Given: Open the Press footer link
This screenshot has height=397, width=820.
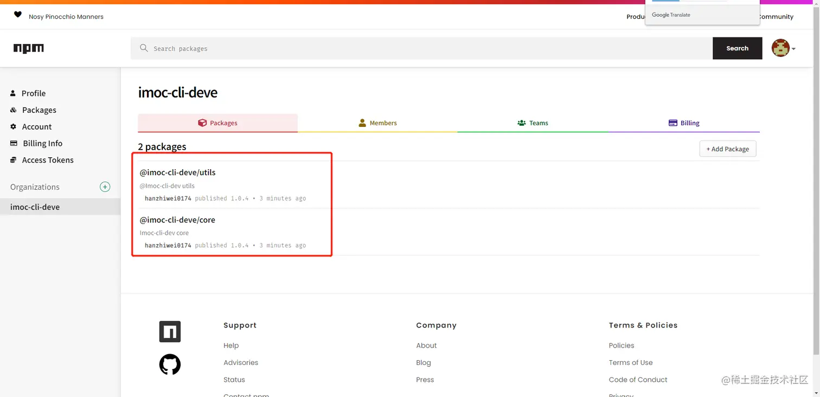Looking at the screenshot, I should pyautogui.click(x=425, y=380).
